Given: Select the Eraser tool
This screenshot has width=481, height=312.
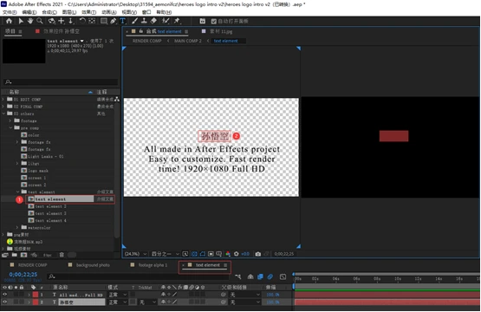Looking at the screenshot, I should click(x=153, y=21).
